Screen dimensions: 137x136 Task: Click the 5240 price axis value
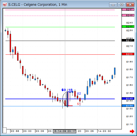[130, 23]
